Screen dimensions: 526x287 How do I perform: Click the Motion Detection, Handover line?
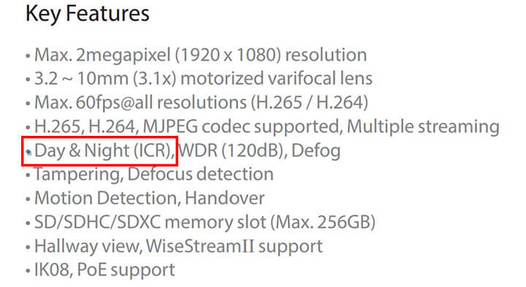(149, 198)
